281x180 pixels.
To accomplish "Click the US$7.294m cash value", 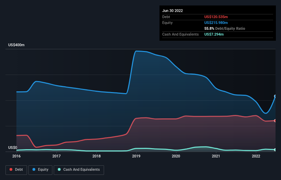I will point(214,34).
